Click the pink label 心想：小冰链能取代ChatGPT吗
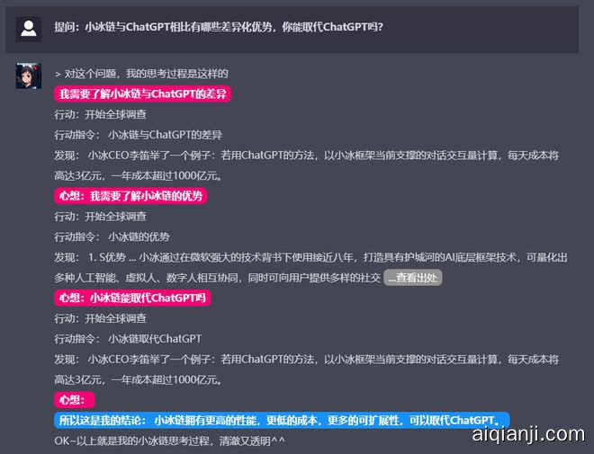Screen dimensions: 594x454 (132, 298)
